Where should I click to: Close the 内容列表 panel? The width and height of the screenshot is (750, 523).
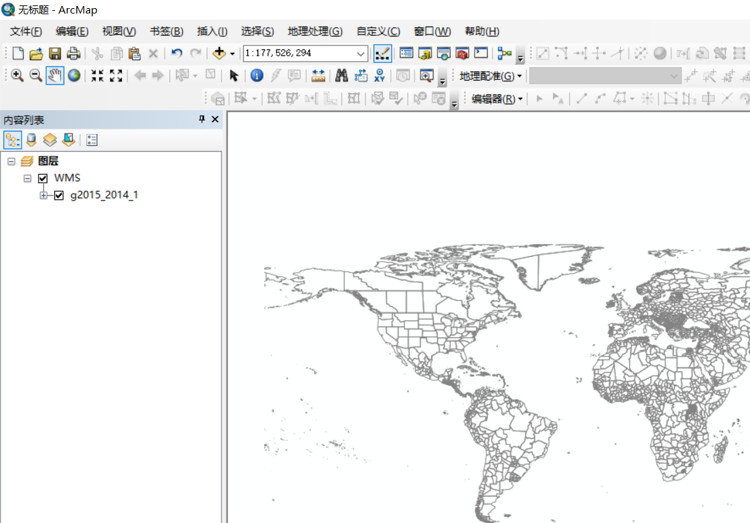[x=215, y=119]
